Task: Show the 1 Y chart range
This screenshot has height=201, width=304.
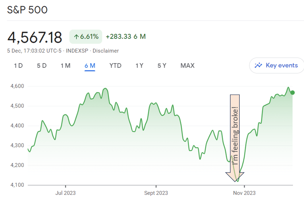Action: pos(139,66)
